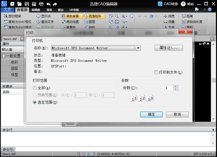The height and width of the screenshot is (157, 217).
Task: Open the tab list dropdown arrow at right
Action: click(x=212, y=39)
